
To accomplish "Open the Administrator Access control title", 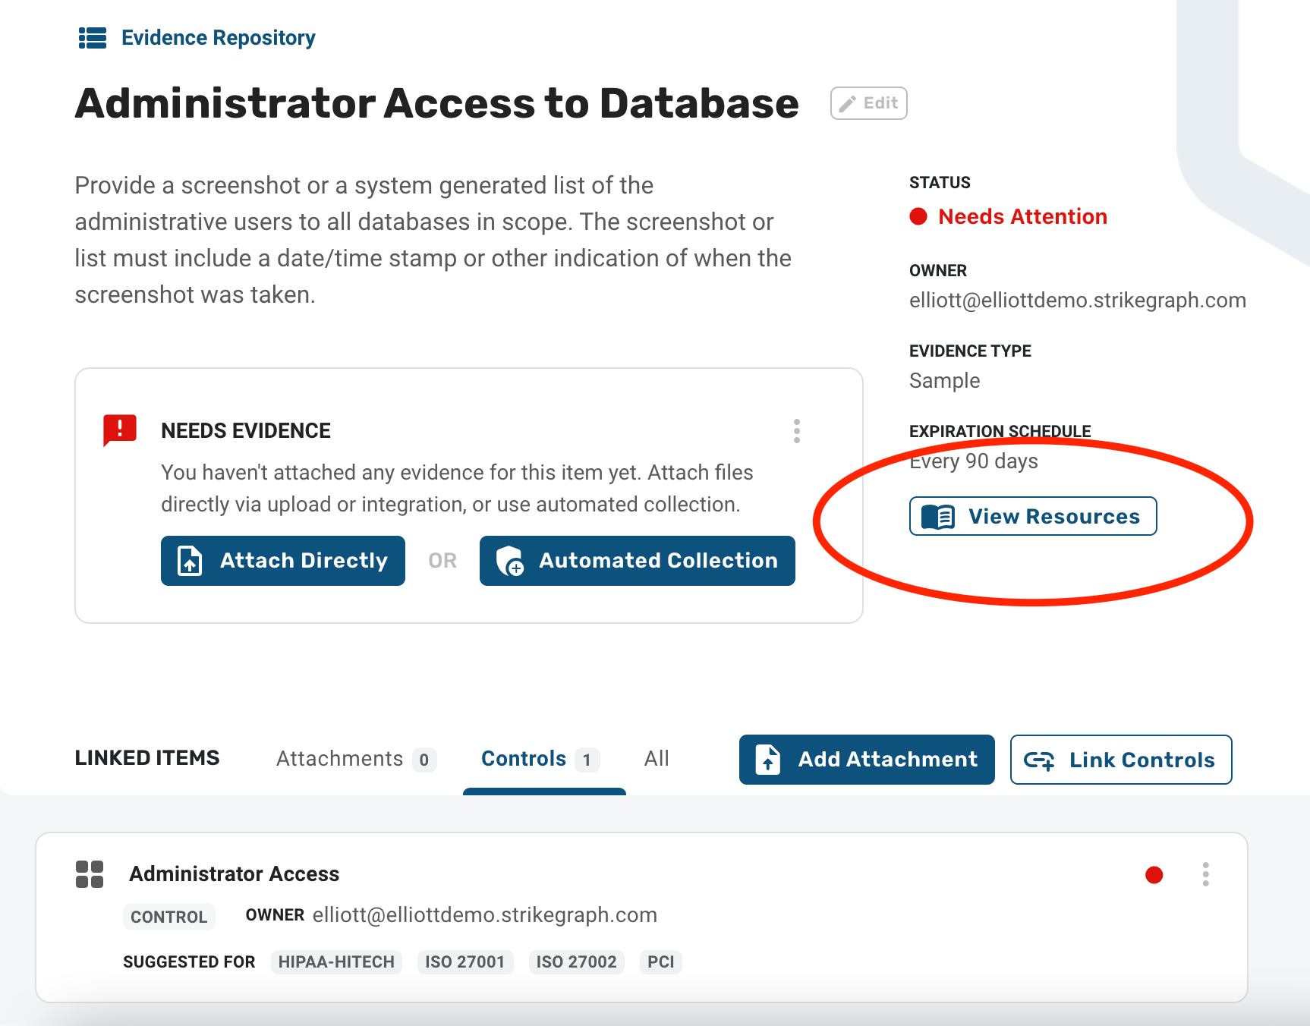I will 235,874.
